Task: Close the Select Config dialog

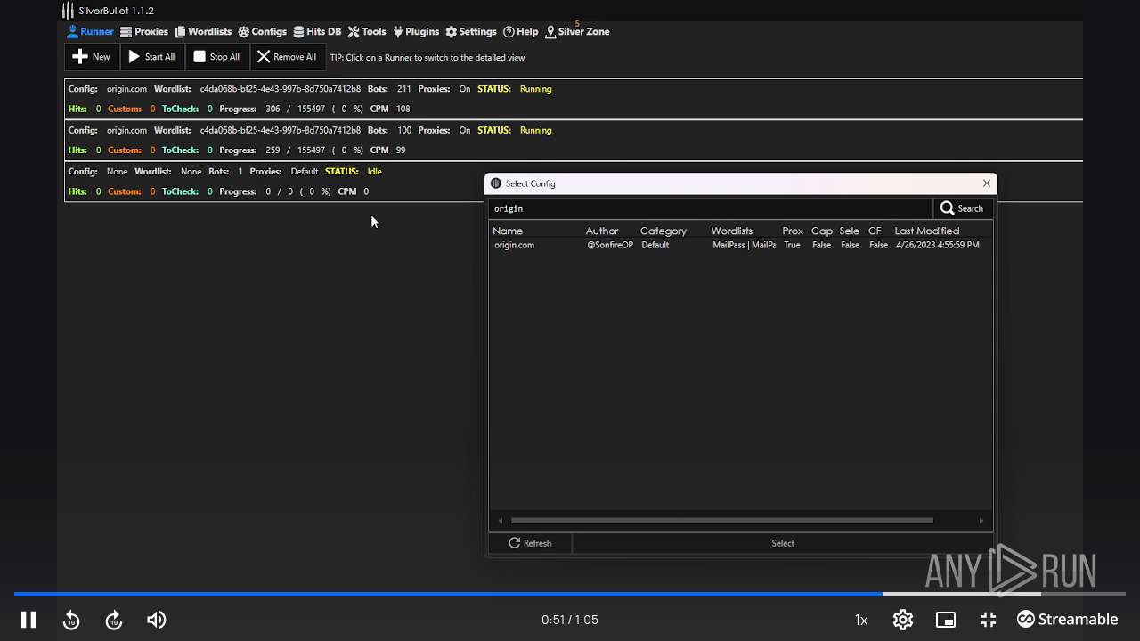Action: click(x=987, y=183)
